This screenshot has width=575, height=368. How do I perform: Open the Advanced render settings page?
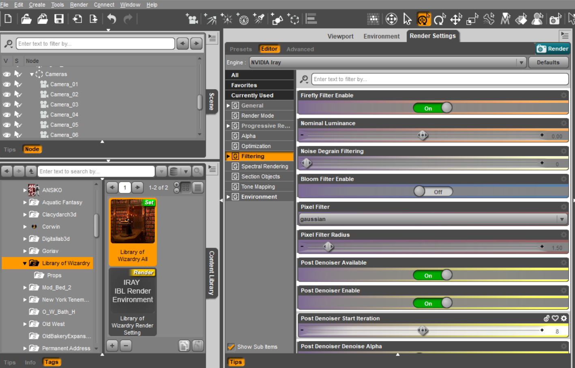300,49
